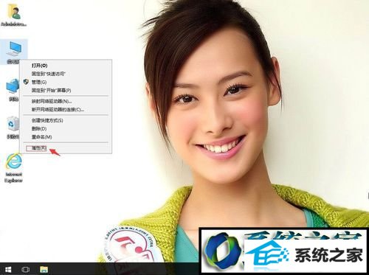The width and height of the screenshot is (369, 275).
Task: Select the Internet Explorer desktop icon
Action: [14, 168]
